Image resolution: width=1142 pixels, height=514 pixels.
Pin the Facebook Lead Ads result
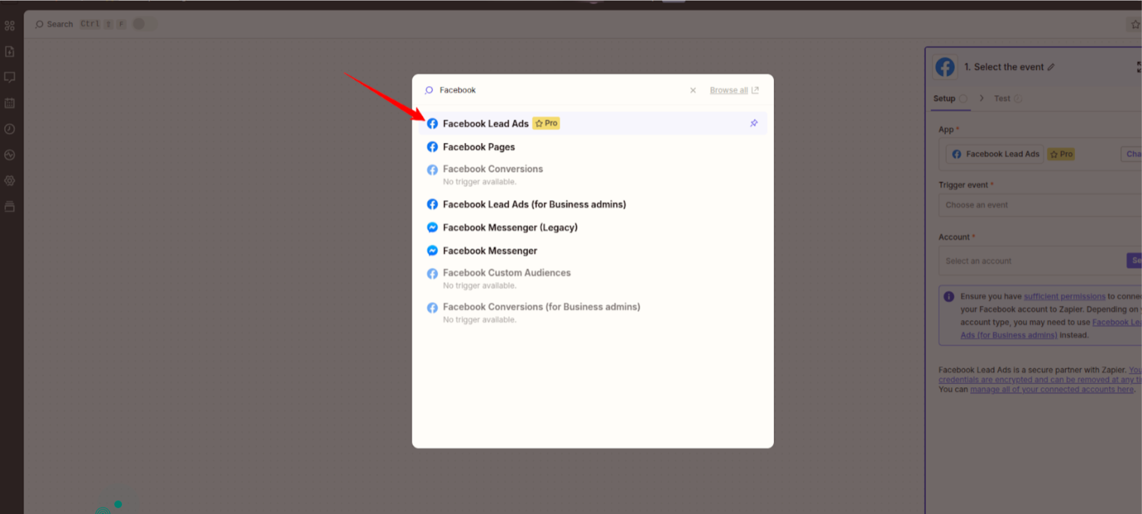click(754, 123)
